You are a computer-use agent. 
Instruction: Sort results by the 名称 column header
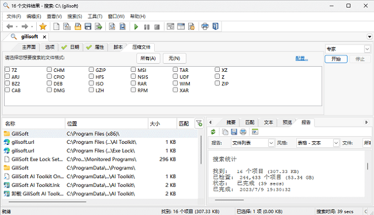click(x=34, y=123)
